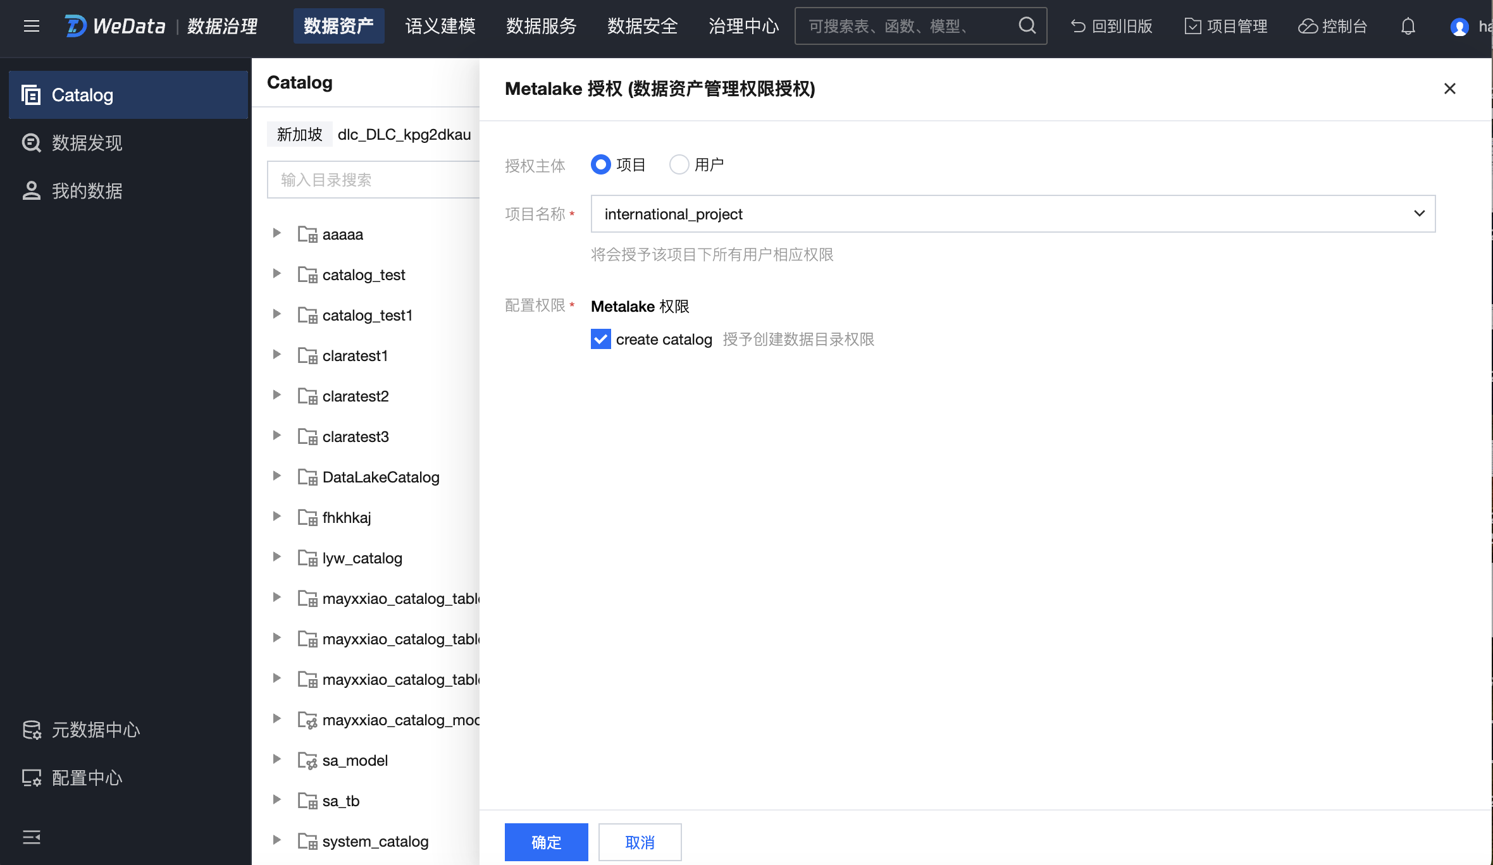Image resolution: width=1493 pixels, height=865 pixels.
Task: Click the 确定 confirm button
Action: click(546, 842)
